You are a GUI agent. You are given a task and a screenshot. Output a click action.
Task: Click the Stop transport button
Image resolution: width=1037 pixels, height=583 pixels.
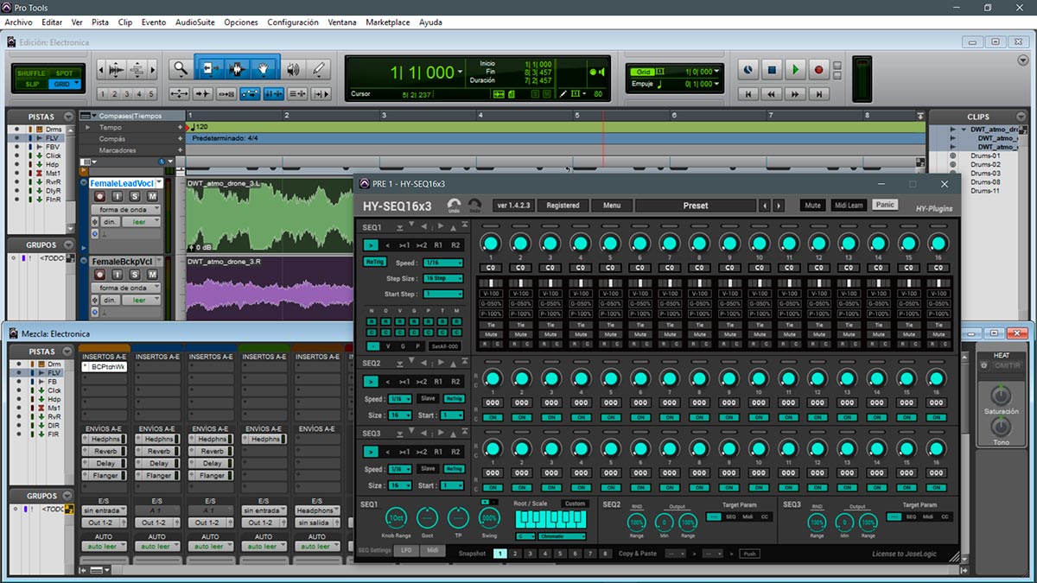(x=773, y=70)
